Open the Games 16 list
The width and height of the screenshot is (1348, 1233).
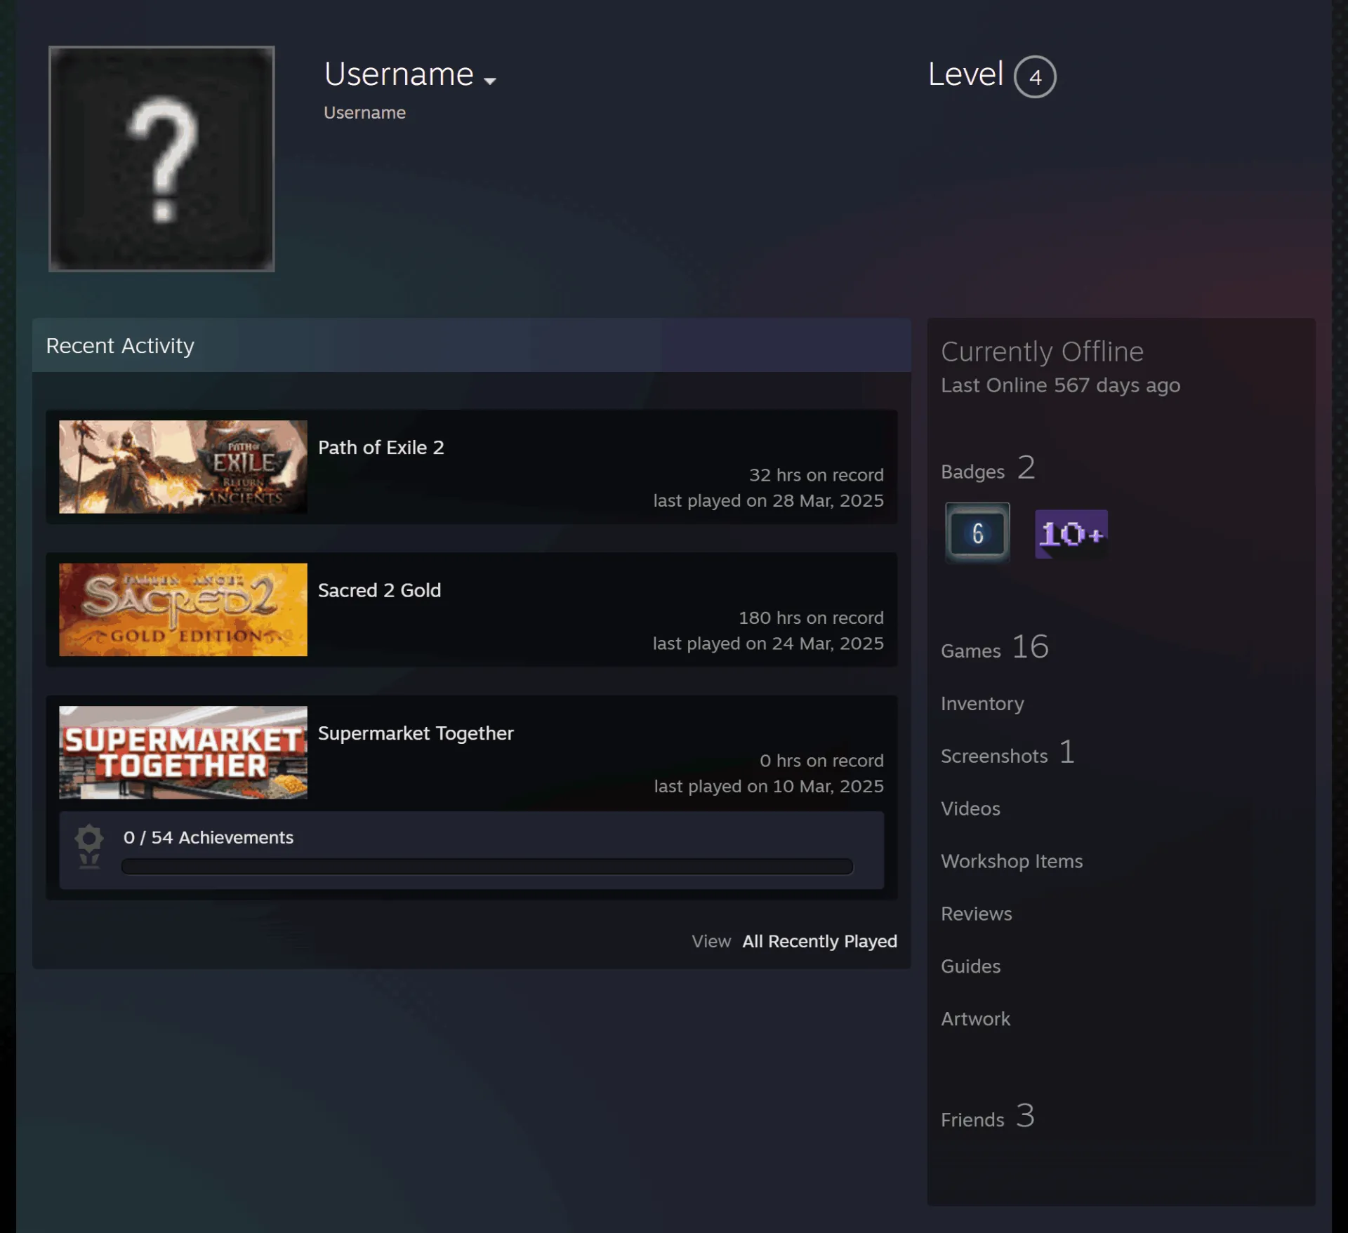[995, 647]
